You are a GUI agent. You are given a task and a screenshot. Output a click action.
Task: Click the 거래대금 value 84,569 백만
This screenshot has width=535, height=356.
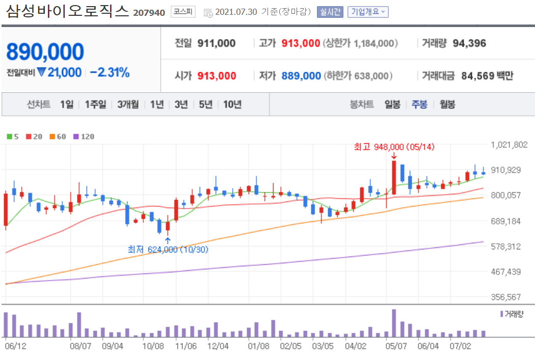[487, 75]
